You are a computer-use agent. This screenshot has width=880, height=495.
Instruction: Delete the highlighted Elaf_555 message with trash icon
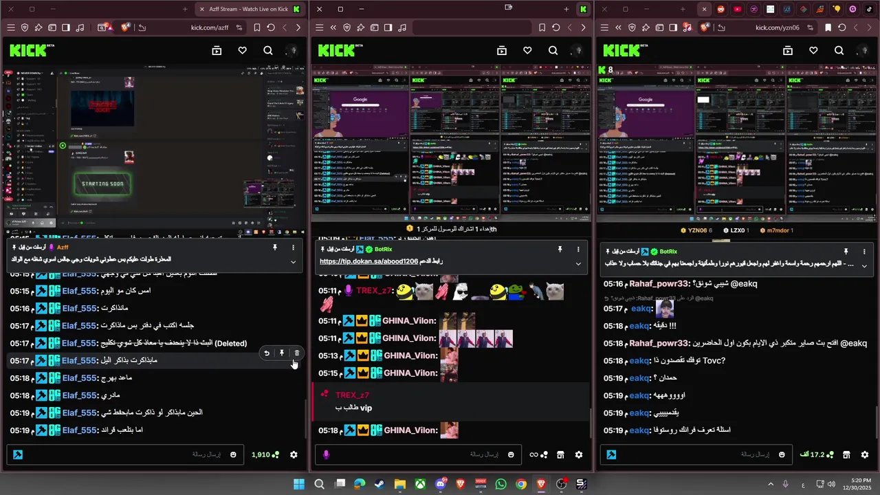point(296,353)
